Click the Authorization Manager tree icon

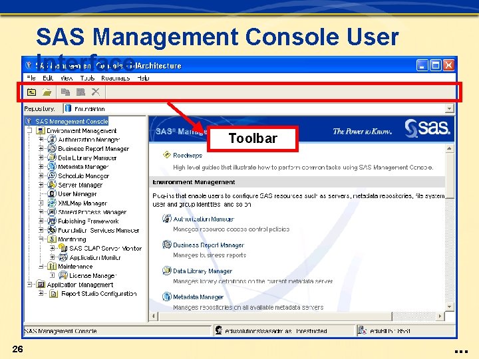coord(52,140)
